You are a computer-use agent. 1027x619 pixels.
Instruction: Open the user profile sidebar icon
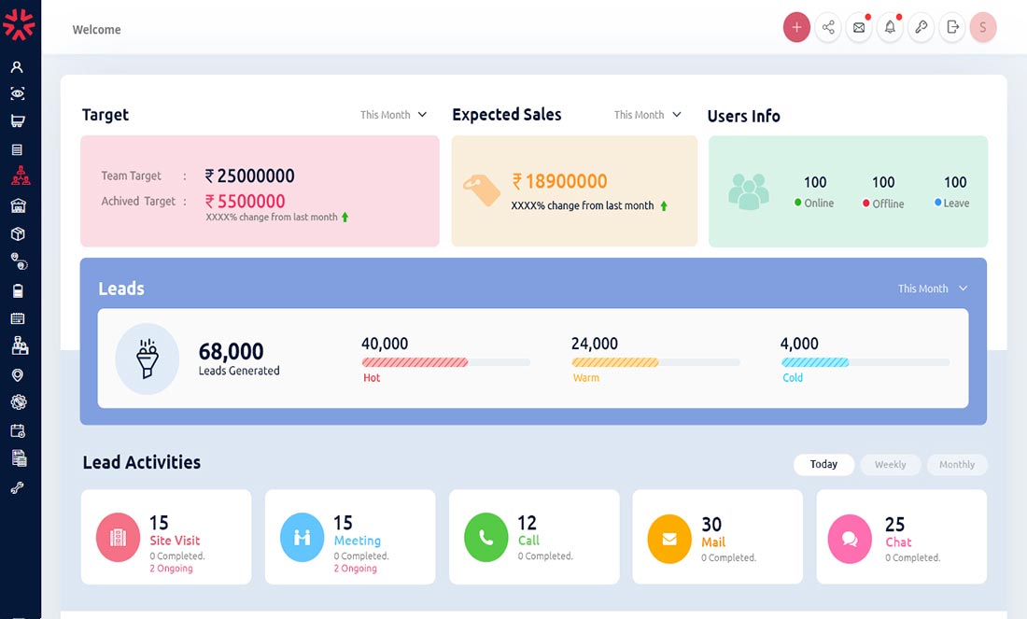17,67
